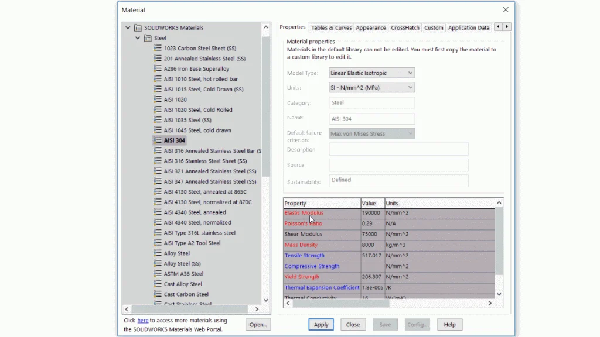The width and height of the screenshot is (600, 337).
Task: Select AISI 316 Stainless Steel Sheet (SS)
Action: tap(205, 161)
